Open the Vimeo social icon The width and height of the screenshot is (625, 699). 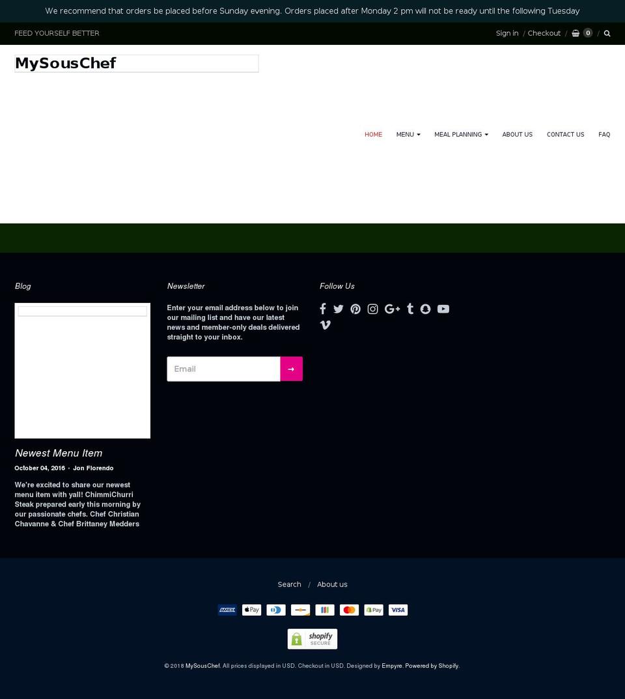[326, 325]
